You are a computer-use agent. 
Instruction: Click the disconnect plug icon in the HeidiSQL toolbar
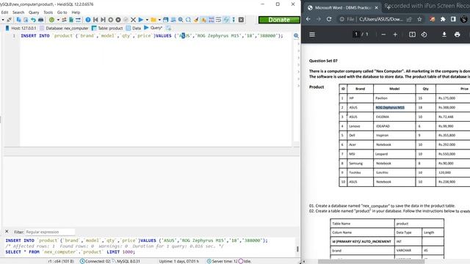coord(10,20)
